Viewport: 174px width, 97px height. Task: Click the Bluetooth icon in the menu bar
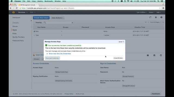point(118,1)
